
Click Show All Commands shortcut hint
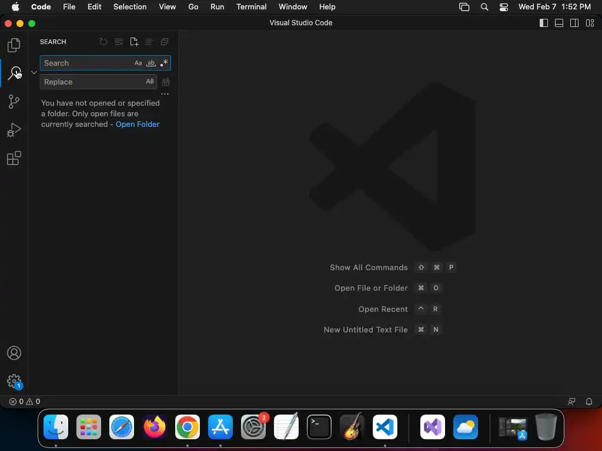click(x=369, y=267)
